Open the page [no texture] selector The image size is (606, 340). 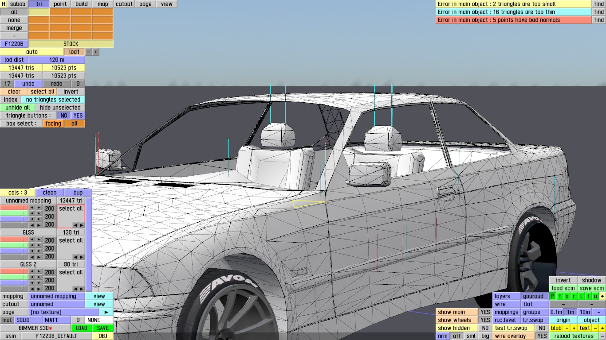64,312
